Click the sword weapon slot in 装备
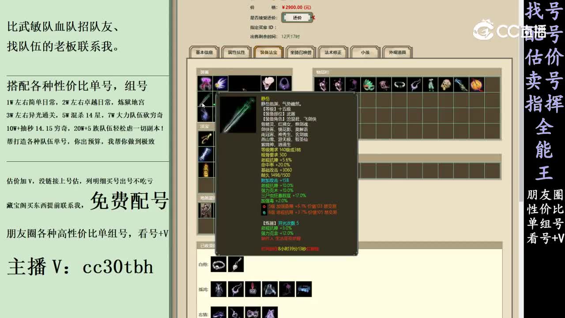This screenshot has height=318, width=565. [x=205, y=99]
